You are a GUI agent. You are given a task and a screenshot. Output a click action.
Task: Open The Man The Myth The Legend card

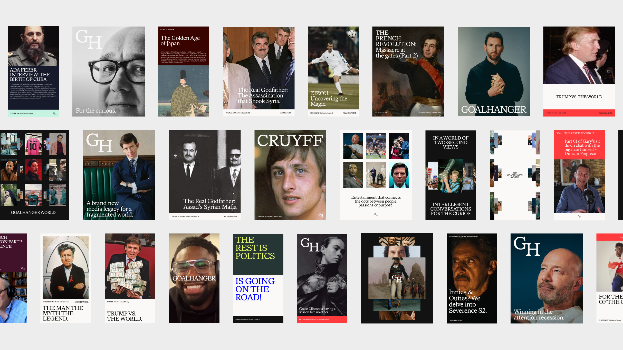(x=65, y=278)
